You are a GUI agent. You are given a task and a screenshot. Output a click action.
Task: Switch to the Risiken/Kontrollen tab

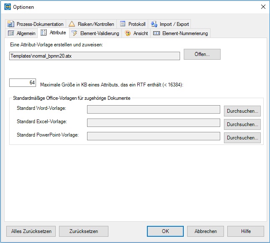(91, 24)
